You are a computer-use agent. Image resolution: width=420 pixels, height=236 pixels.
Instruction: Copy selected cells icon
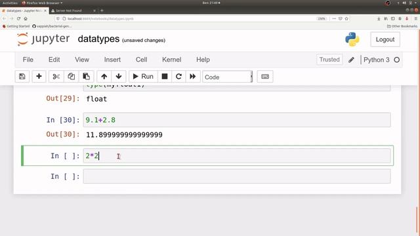(x=71, y=77)
